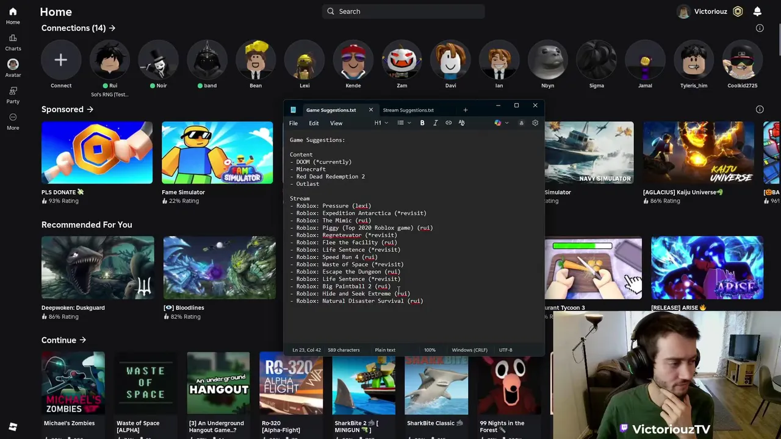
Task: Open ARISE game thumbnail
Action: (707, 268)
